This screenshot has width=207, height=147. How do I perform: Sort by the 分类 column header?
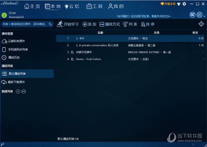click(x=157, y=33)
